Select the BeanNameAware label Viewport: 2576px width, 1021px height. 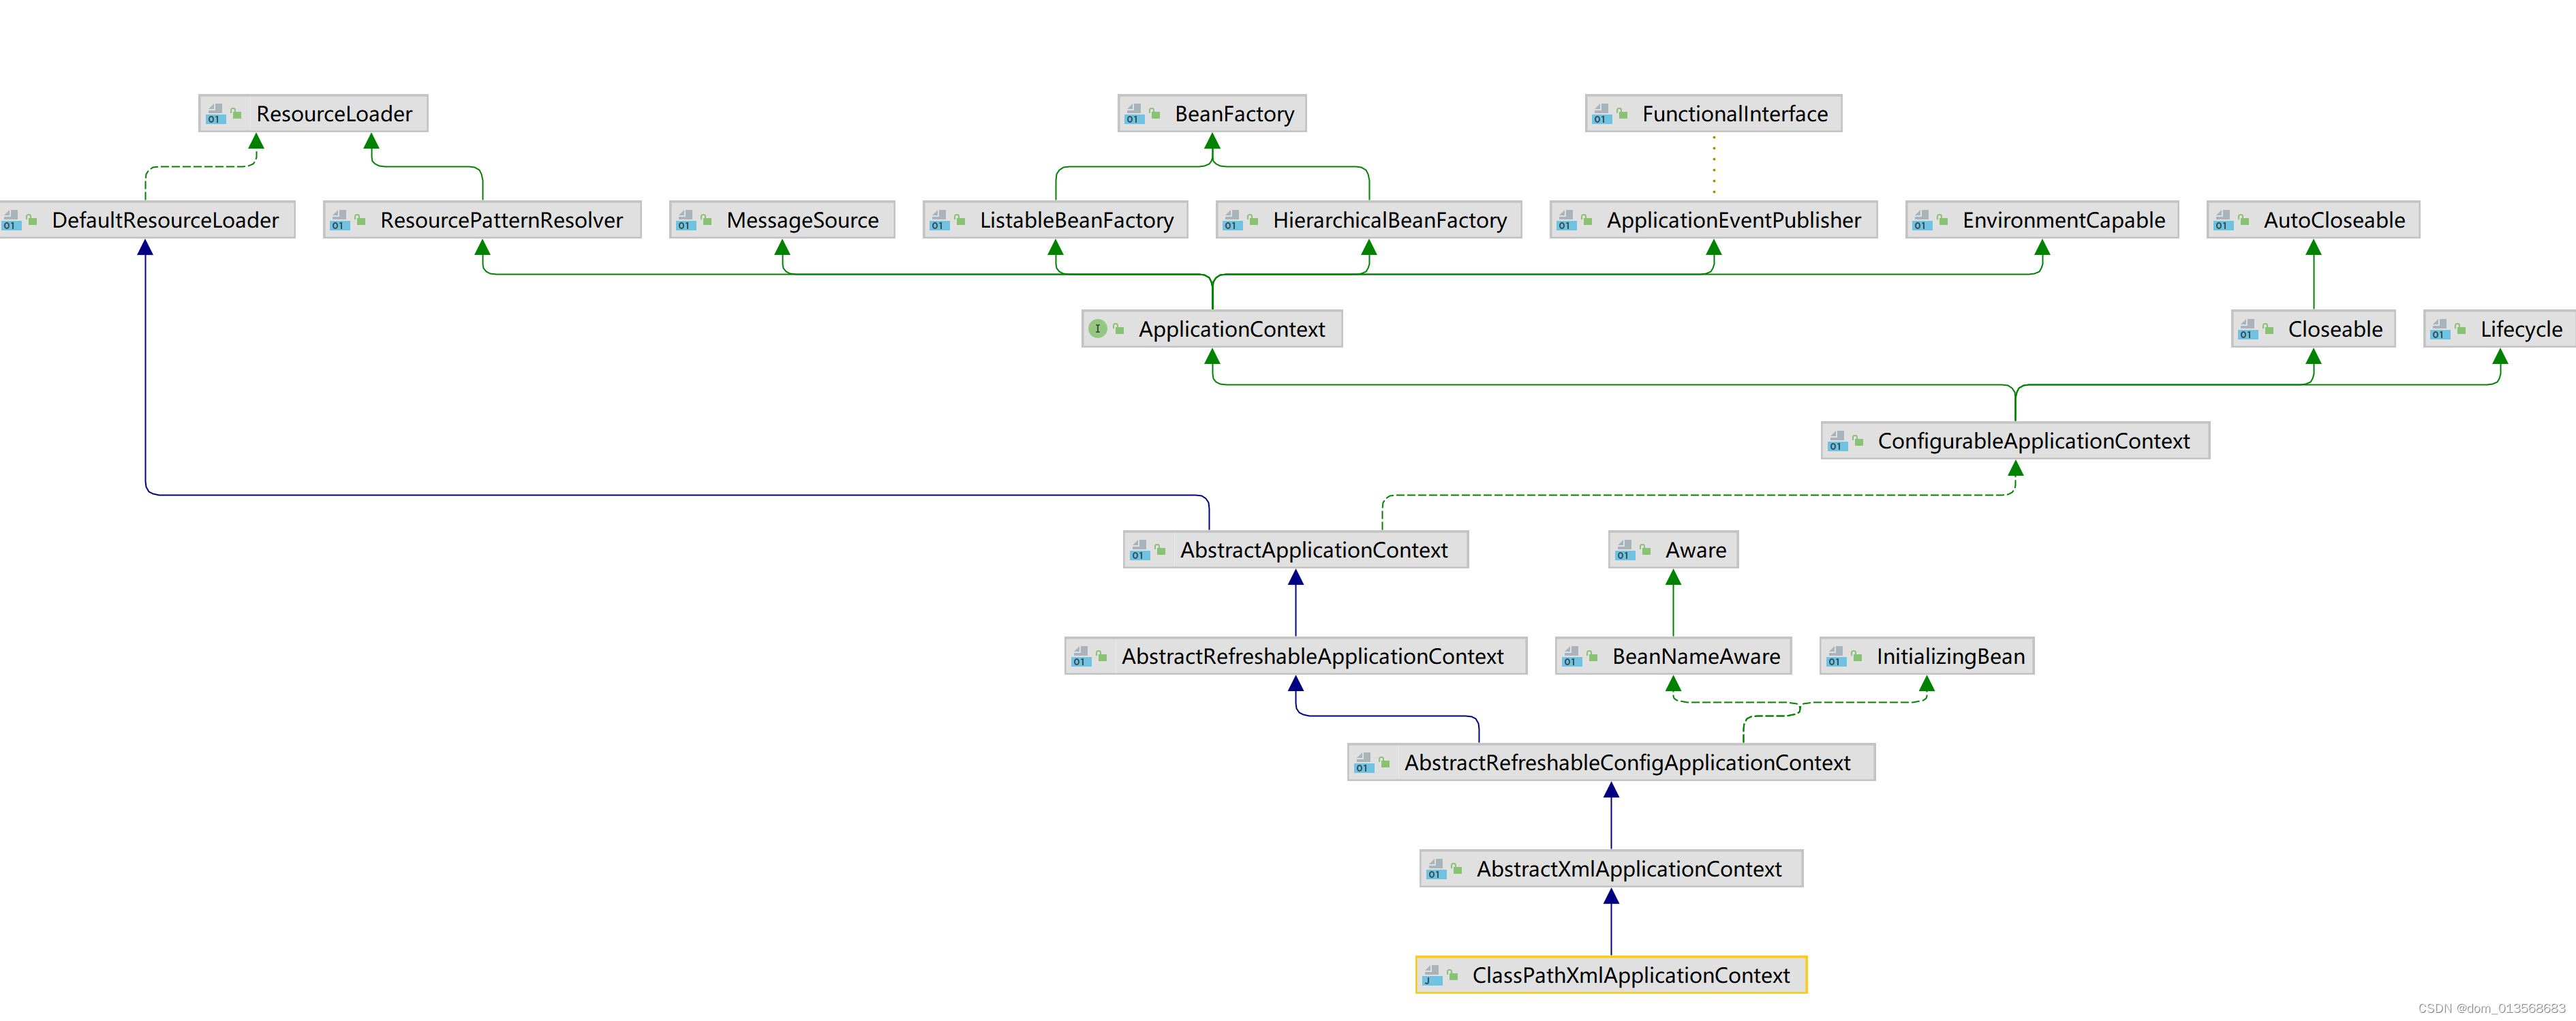coord(1696,656)
